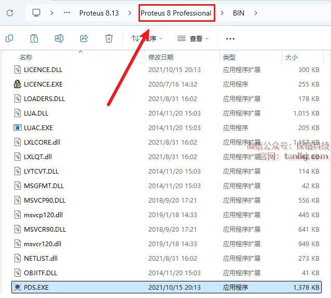Viewport: 331px width, 298px height.
Task: Expand the chevron after Proteus 8.13
Action: pos(130,13)
